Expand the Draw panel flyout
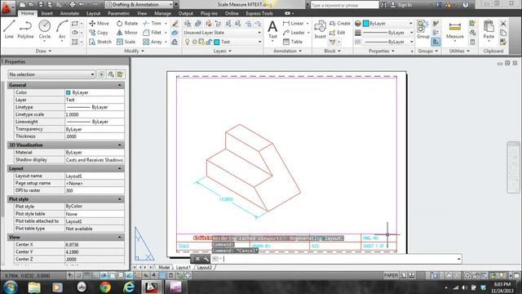The image size is (522, 294). pos(43,51)
